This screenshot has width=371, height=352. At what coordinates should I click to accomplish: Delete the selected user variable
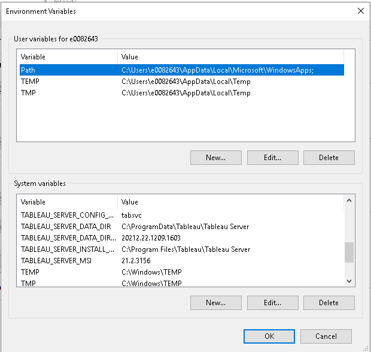pyautogui.click(x=329, y=158)
